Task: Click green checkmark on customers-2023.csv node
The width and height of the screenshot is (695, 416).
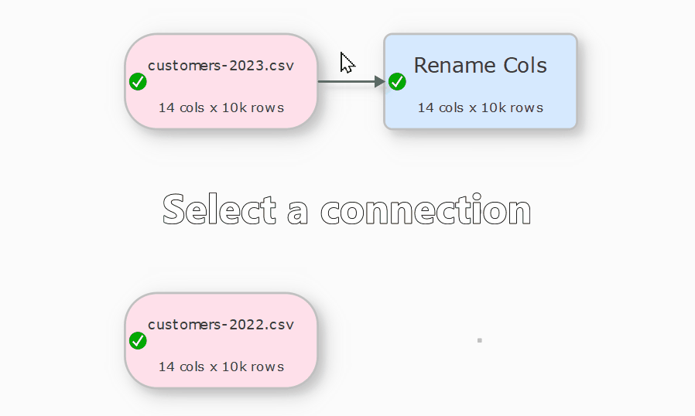Action: pos(138,82)
